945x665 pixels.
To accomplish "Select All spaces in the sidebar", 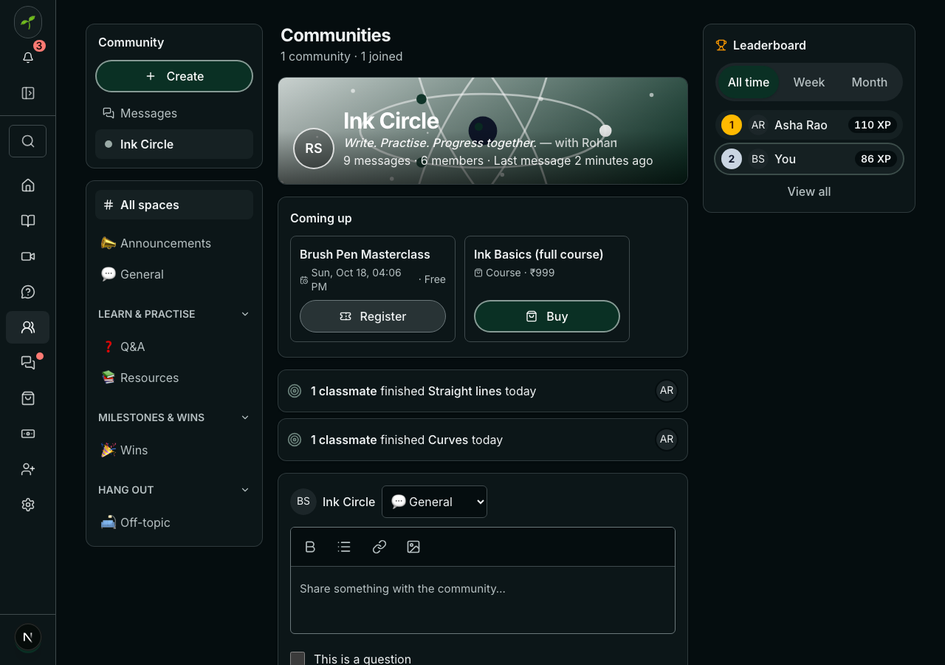I will pos(174,205).
